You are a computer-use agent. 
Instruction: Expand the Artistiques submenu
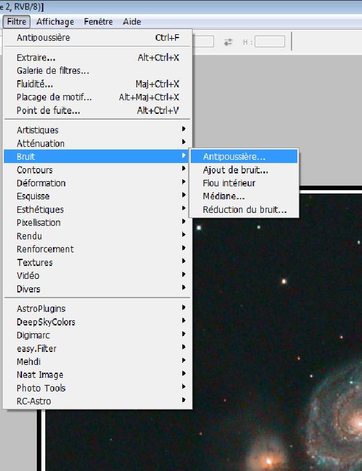click(98, 130)
